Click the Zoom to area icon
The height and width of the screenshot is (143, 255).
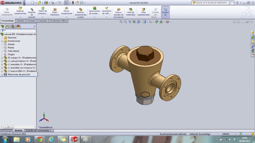pos(125,22)
